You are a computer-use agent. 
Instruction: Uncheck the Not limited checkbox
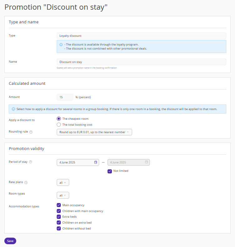[x=110, y=171]
